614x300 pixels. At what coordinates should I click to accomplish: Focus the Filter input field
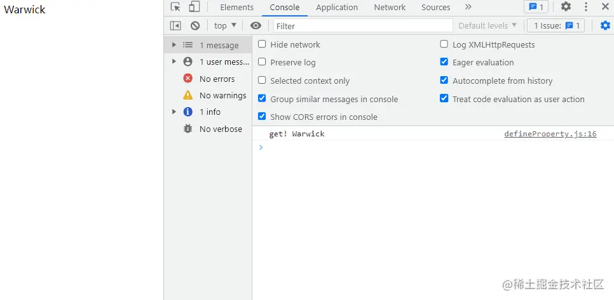pyautogui.click(x=363, y=26)
